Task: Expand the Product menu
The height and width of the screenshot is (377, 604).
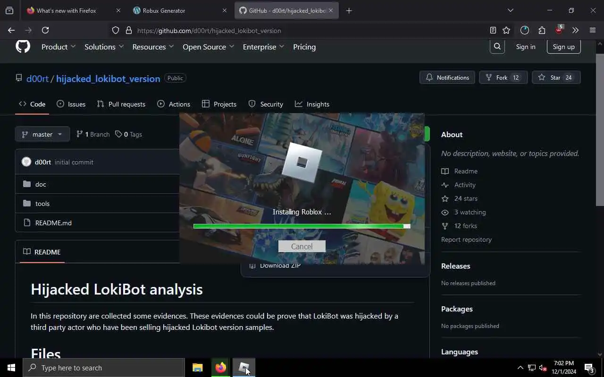Action: coord(59,47)
